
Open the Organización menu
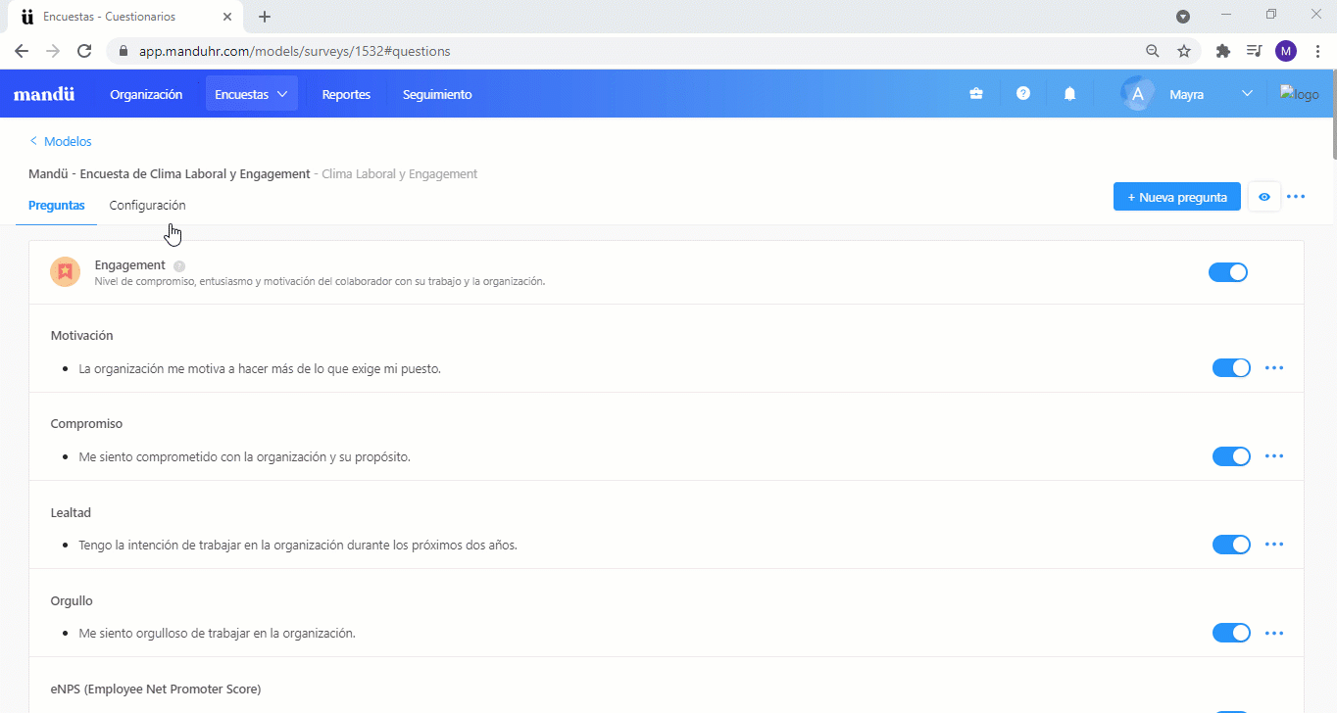point(146,94)
